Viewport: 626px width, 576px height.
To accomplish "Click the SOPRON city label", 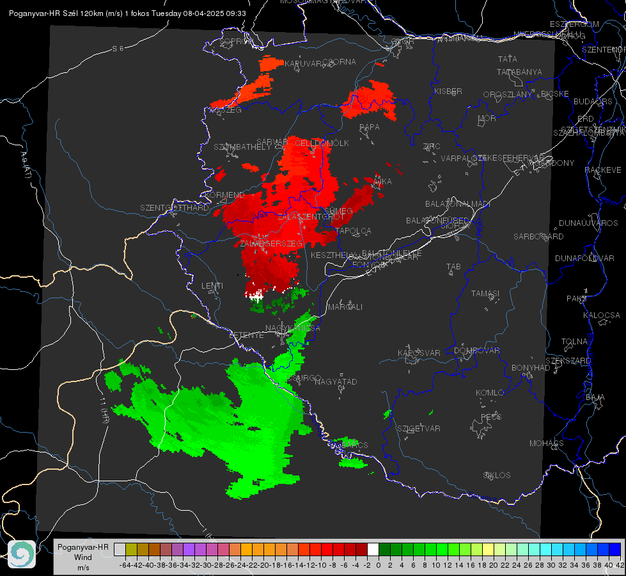I will 236,41.
